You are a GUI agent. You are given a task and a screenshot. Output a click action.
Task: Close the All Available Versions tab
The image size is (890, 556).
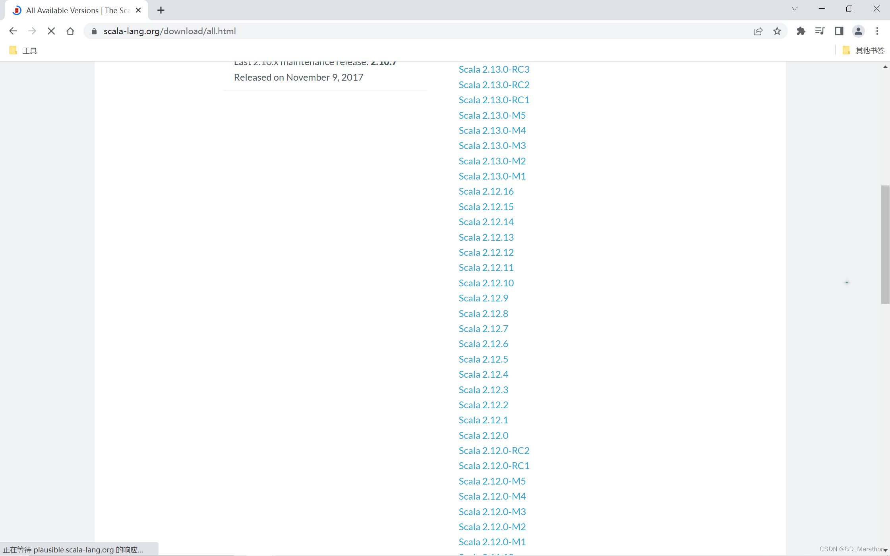(138, 10)
